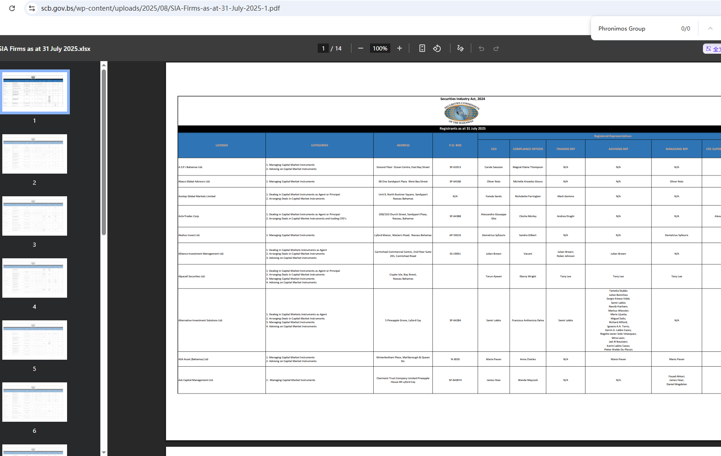Click CEO name Fareda Sands
721x456 pixels.
493,196
